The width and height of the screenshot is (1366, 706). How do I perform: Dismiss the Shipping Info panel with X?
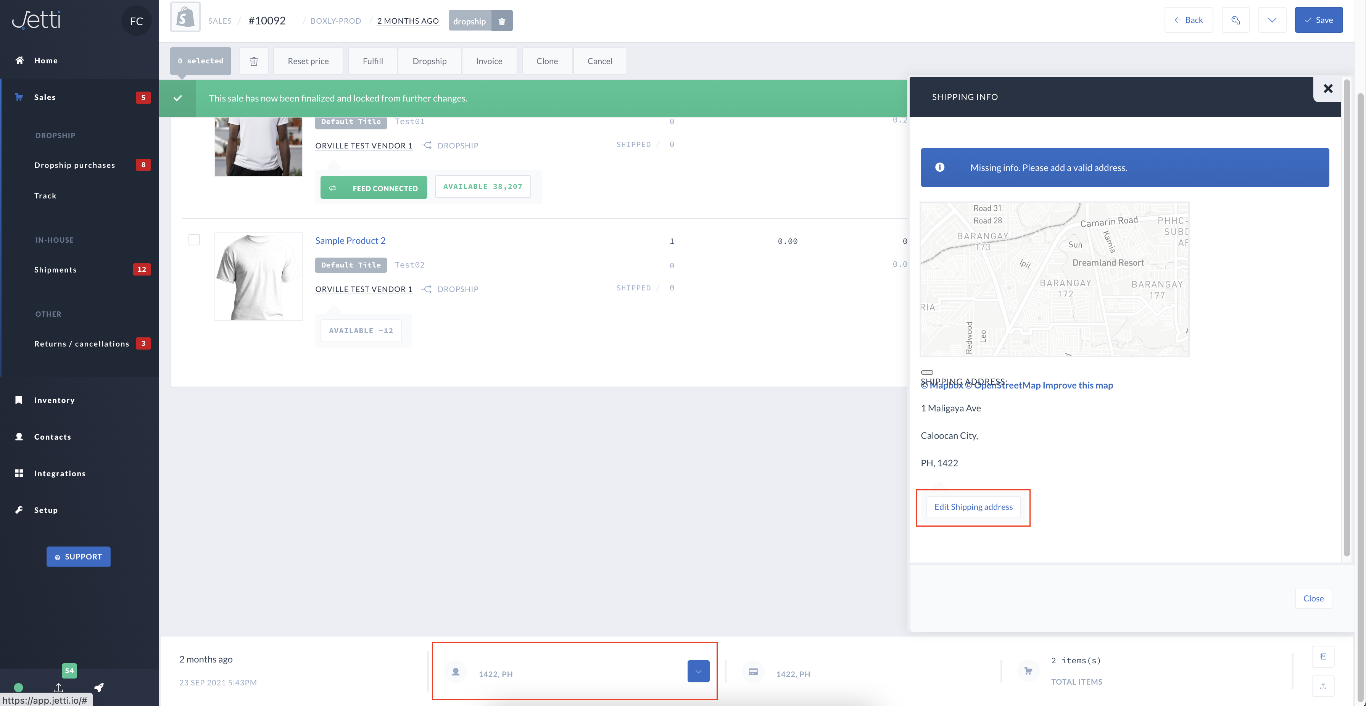pyautogui.click(x=1328, y=89)
